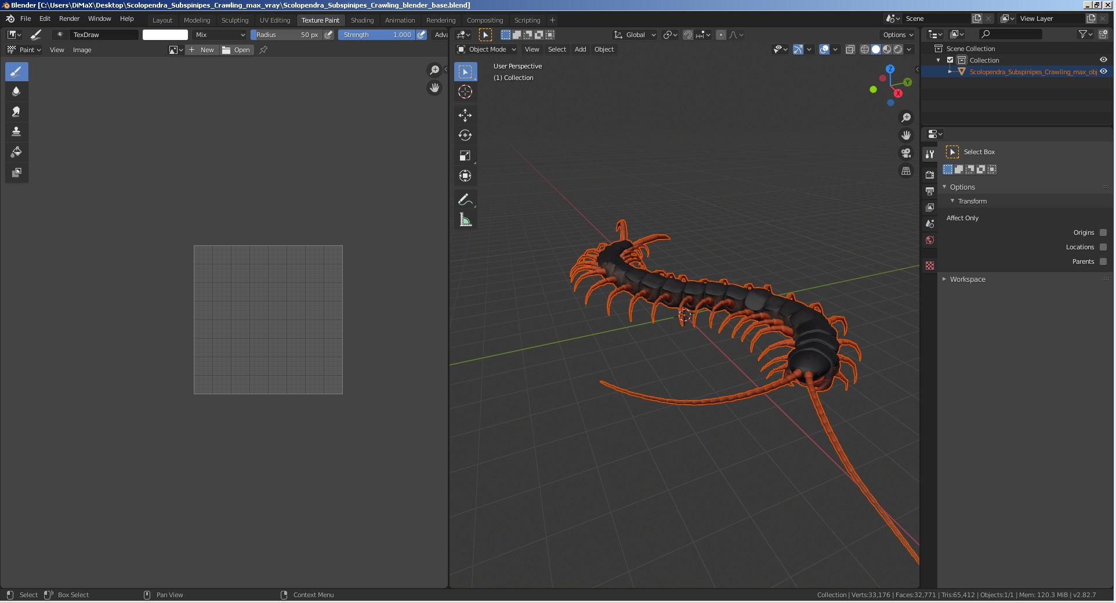The width and height of the screenshot is (1116, 603).
Task: Click the viewport zoom magnifier icon
Action: point(905,118)
